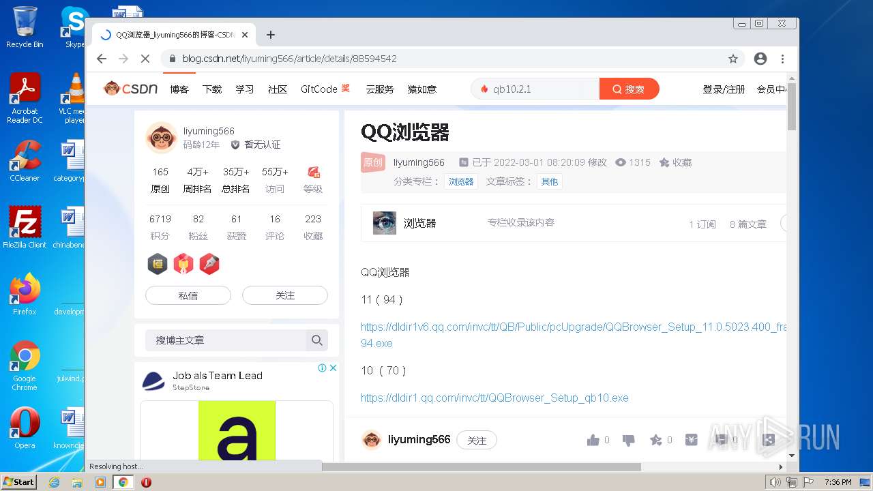Click the 其他 article tag

pos(549,181)
